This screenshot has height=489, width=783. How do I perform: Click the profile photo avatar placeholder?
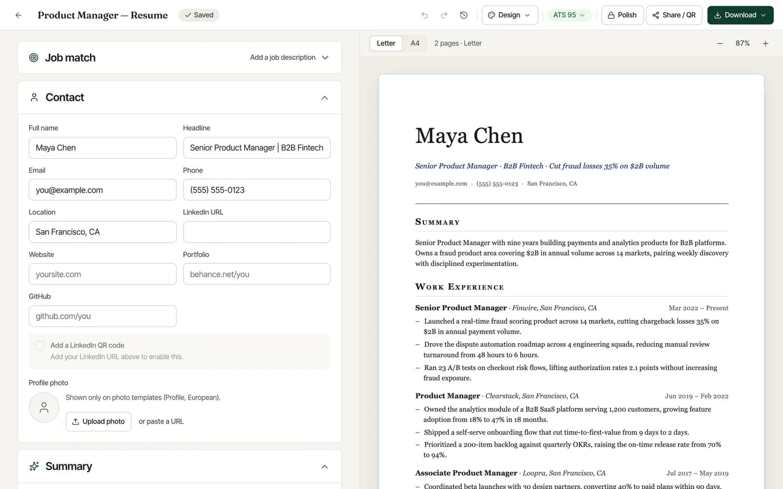pyautogui.click(x=44, y=407)
